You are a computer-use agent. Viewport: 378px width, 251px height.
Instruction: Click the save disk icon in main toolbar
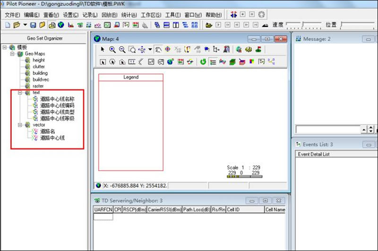(33, 24)
